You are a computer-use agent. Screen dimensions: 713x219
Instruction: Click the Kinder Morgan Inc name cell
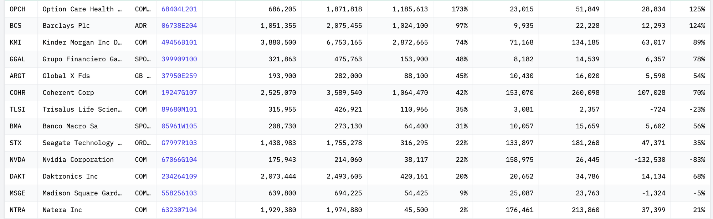click(x=83, y=42)
